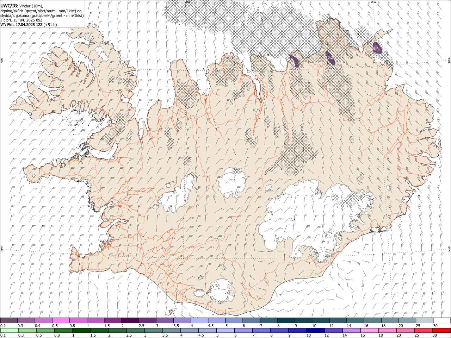The height and width of the screenshot is (338, 451).
Task: Pick the bright red 30 swatch in lower legend
Action: coord(441,331)
